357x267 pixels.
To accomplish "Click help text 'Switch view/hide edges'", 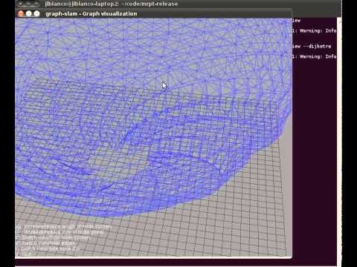I will point(48,243).
